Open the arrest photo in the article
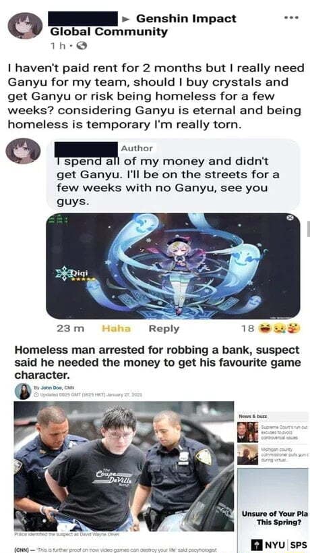The height and width of the screenshot is (553, 310). [124, 466]
